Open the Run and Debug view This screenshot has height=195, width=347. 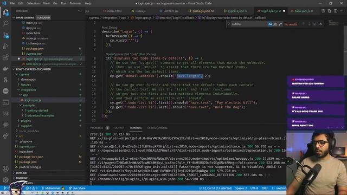point(5,46)
